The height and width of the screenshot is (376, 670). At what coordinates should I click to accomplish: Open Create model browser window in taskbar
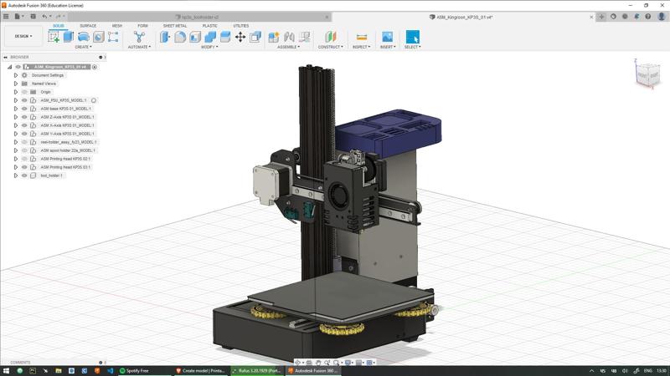point(200,371)
